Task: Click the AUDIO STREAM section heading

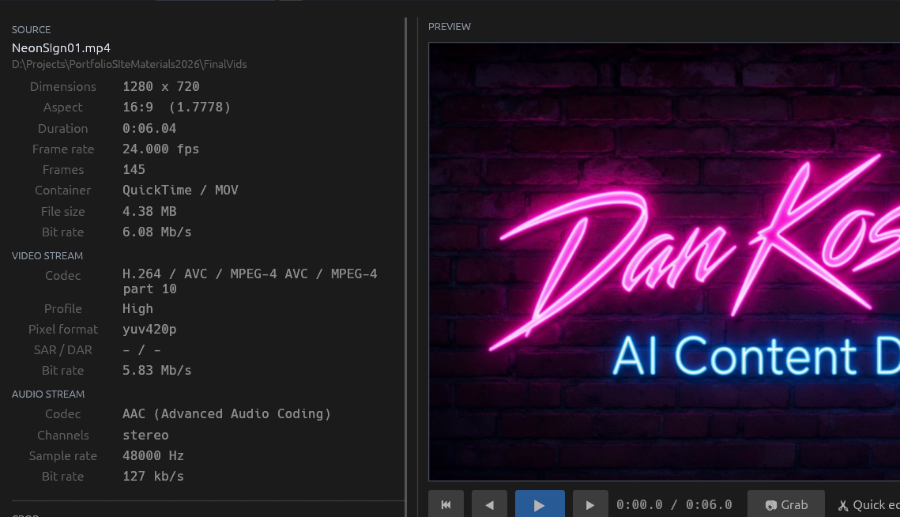Action: click(x=48, y=394)
